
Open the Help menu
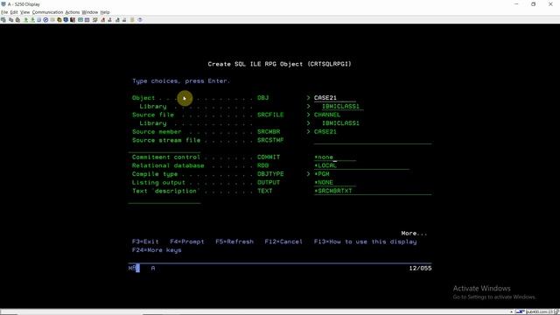point(105,12)
